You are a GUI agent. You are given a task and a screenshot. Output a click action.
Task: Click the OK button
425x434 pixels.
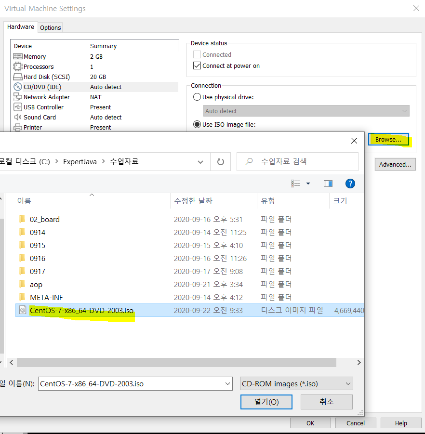310,423
